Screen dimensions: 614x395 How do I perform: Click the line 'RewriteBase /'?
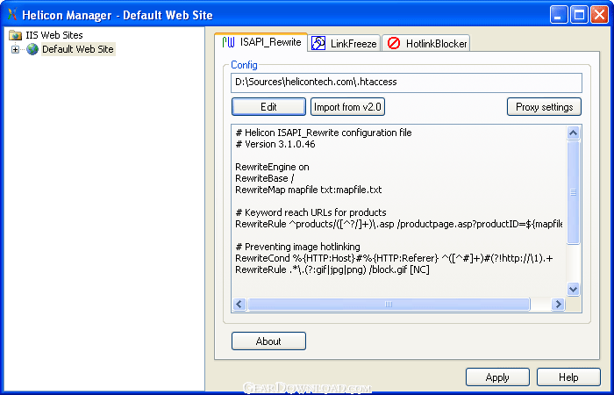265,178
